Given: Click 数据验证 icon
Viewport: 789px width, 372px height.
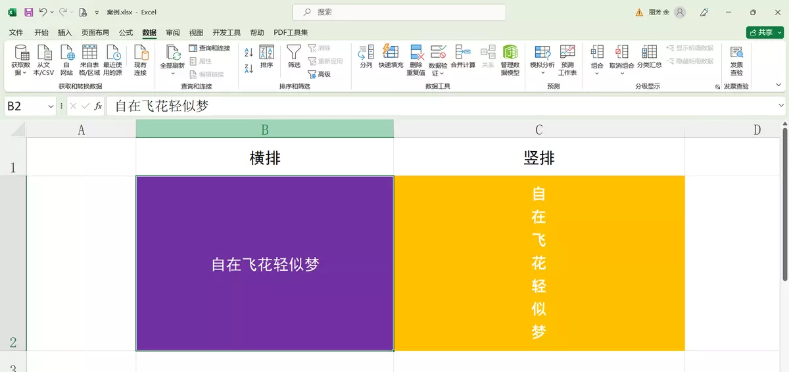Looking at the screenshot, I should pyautogui.click(x=438, y=53).
